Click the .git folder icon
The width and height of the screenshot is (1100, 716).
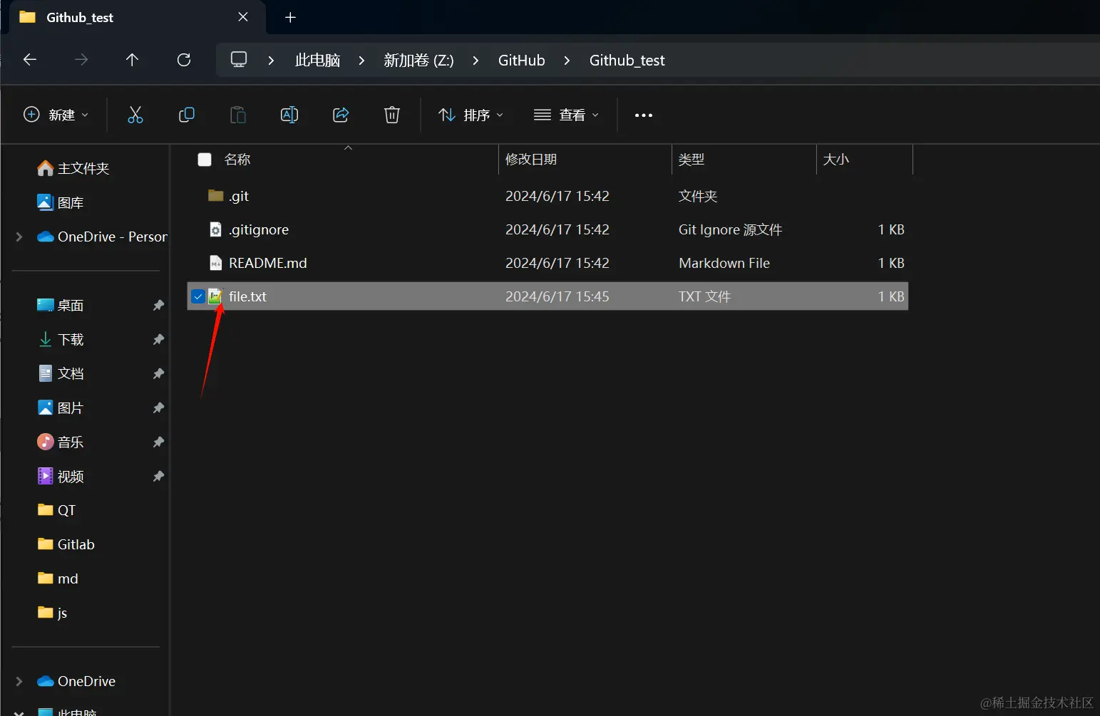215,195
